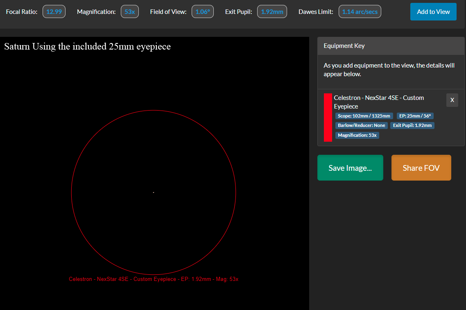Remove the NexStar 4SE equipment entry
This screenshot has height=310, width=466.
pos(452,100)
